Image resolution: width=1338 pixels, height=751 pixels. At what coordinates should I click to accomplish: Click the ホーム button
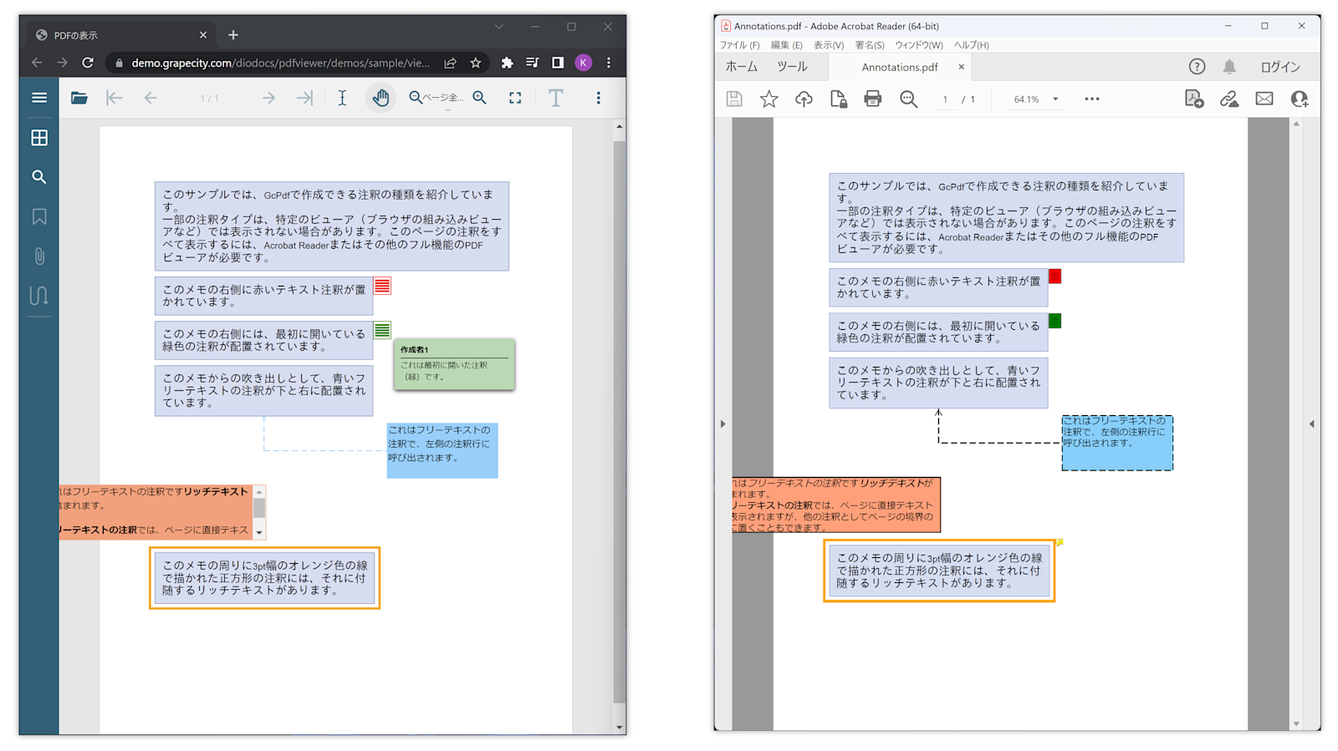coord(742,67)
